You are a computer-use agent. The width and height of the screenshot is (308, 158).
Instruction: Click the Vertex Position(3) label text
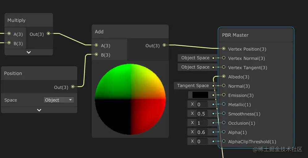pos(247,49)
